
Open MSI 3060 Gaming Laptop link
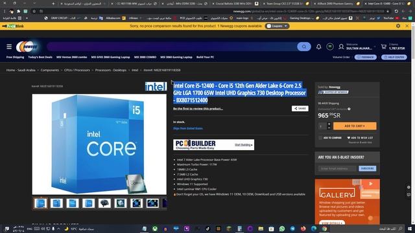pos(176,57)
